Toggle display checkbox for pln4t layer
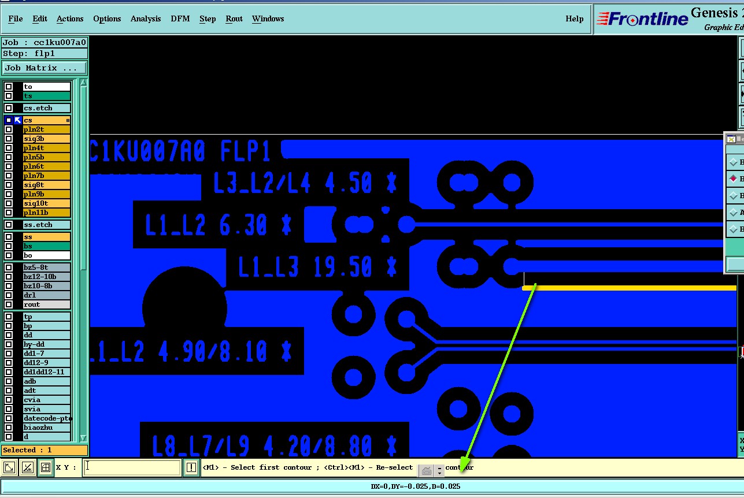This screenshot has height=498, width=744. click(9, 148)
